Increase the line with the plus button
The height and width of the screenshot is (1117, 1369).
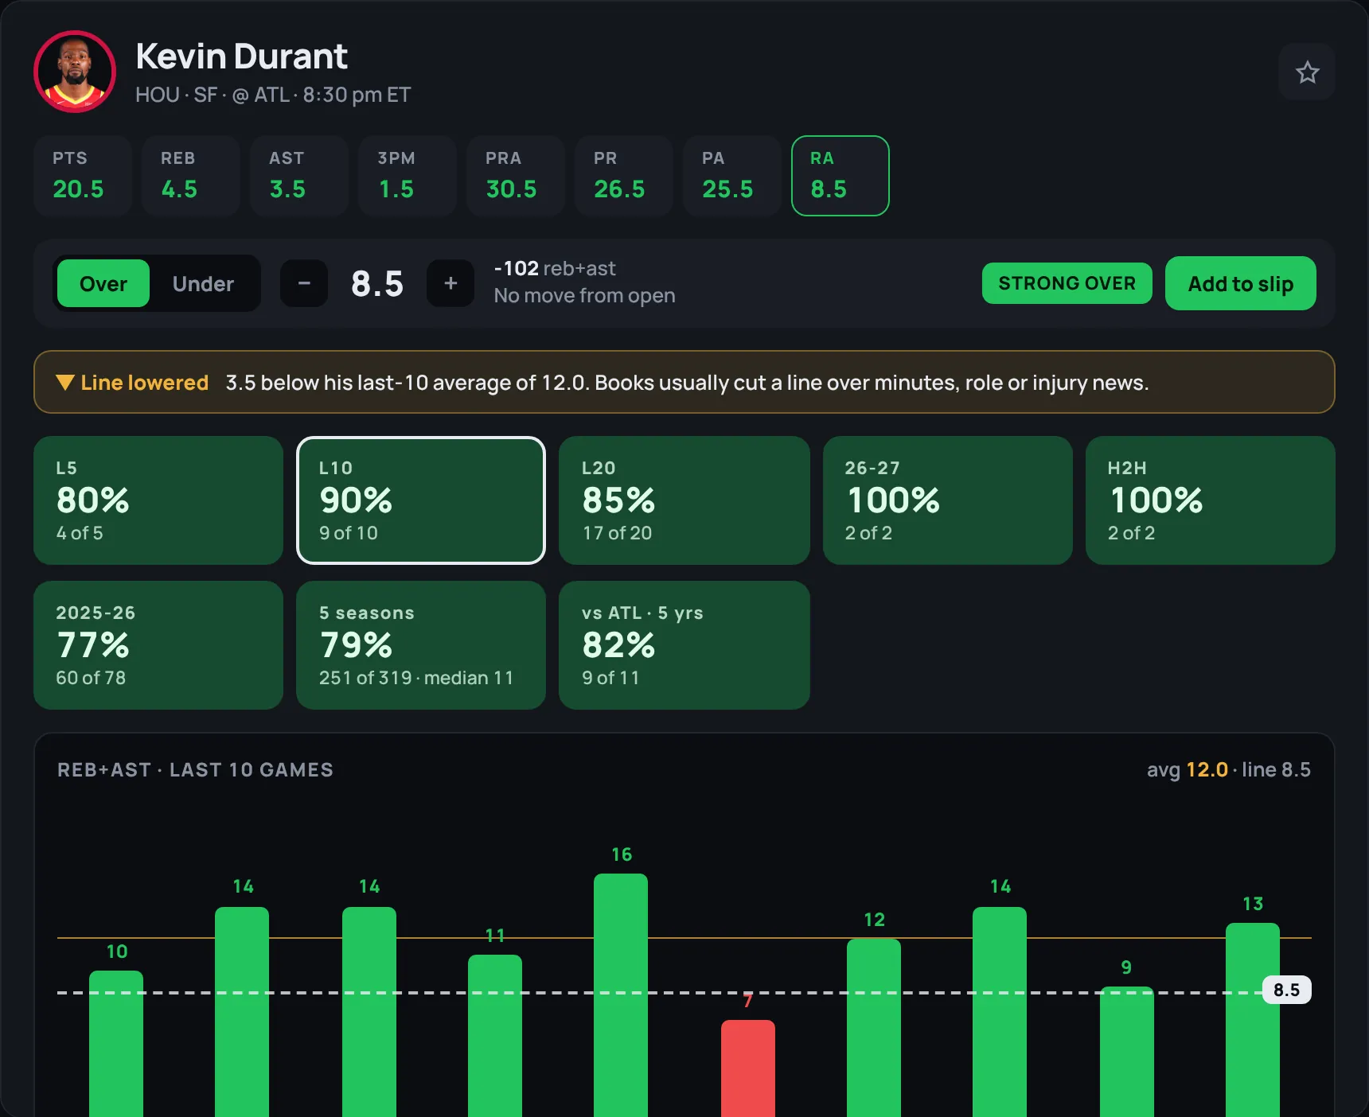click(x=450, y=283)
